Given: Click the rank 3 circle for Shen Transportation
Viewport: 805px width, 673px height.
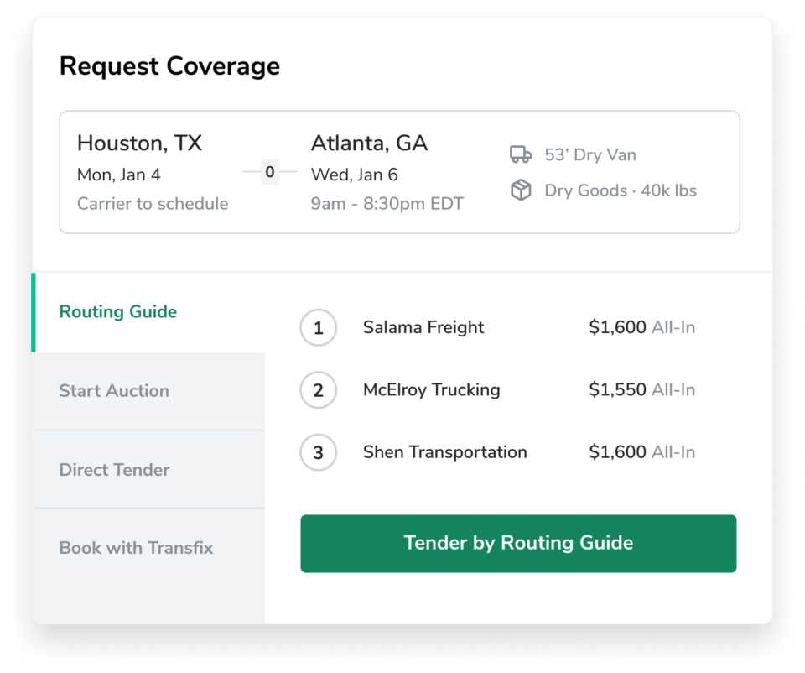Looking at the screenshot, I should 318,453.
